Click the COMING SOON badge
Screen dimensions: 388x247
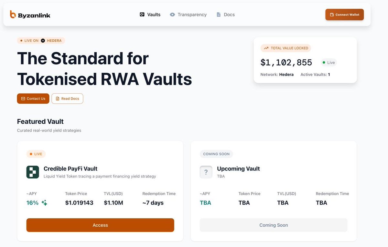(x=216, y=154)
